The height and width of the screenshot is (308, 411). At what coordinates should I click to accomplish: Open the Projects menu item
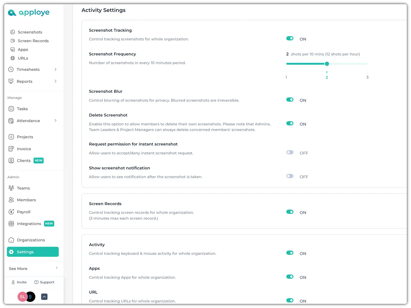pyautogui.click(x=25, y=137)
